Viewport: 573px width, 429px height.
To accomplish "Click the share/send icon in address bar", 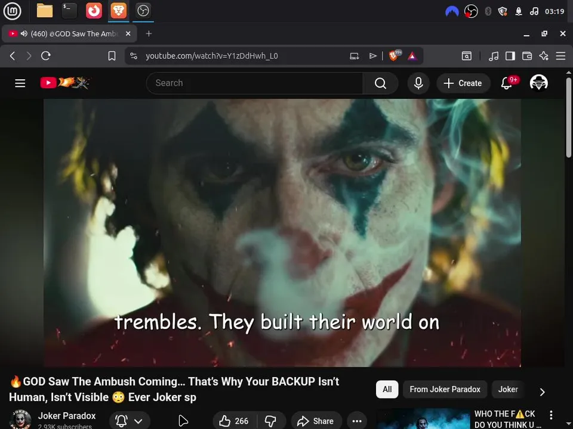I will (372, 56).
